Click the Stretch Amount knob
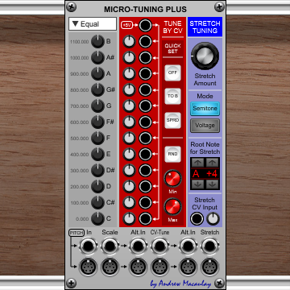 tap(205, 56)
